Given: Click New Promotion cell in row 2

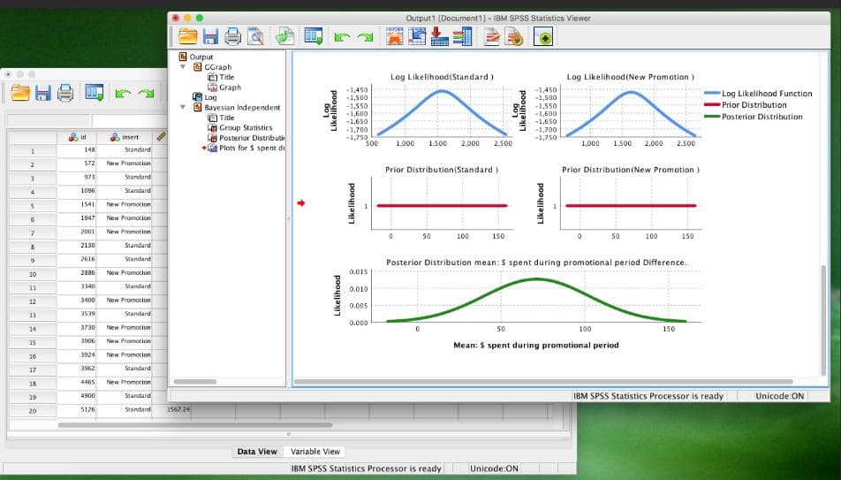Looking at the screenshot, I should (125, 164).
